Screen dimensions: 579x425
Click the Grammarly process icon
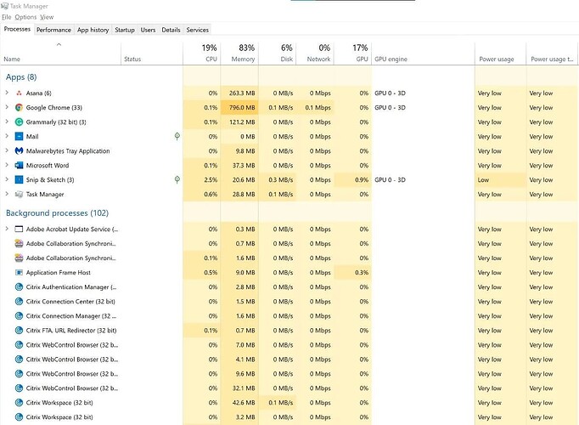click(19, 122)
